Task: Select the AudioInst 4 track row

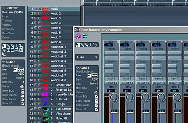Action: [50, 61]
